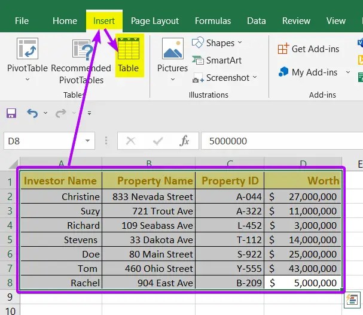This screenshot has height=315, width=363.
Task: Expand the Name Box dropdown arrow
Action: pyautogui.click(x=87, y=141)
